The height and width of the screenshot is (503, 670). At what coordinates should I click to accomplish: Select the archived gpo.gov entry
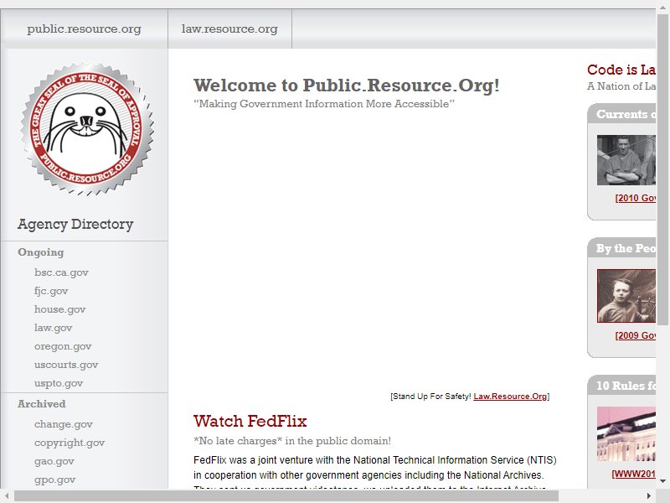pos(54,480)
